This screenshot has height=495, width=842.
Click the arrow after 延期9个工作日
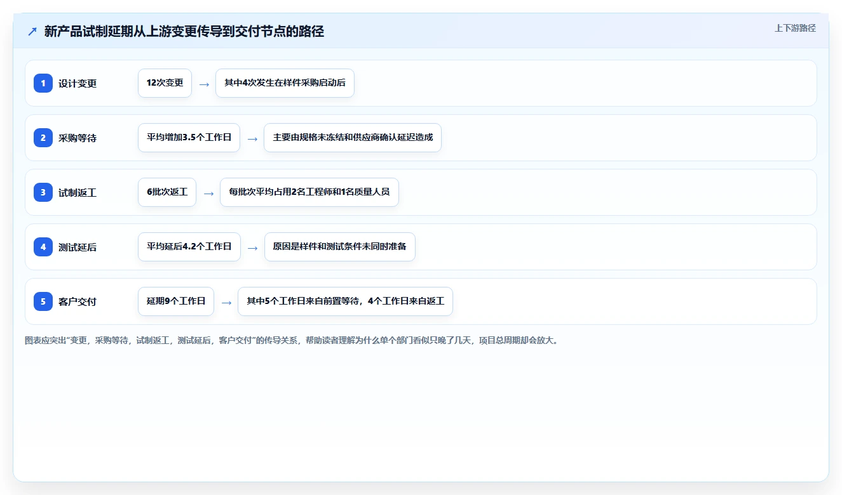point(226,302)
